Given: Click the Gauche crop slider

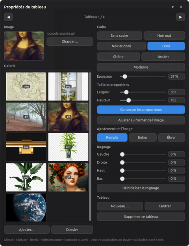Looking at the screenshot, I should click(x=143, y=155).
